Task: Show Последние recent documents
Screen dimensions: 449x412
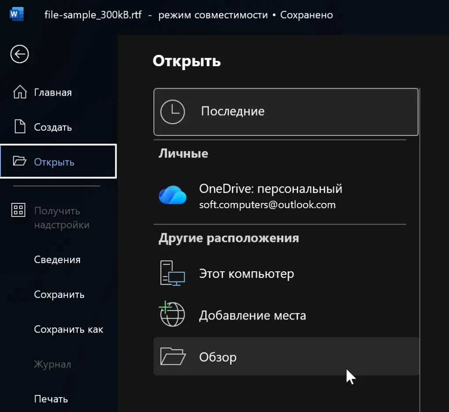Action: pyautogui.click(x=286, y=112)
